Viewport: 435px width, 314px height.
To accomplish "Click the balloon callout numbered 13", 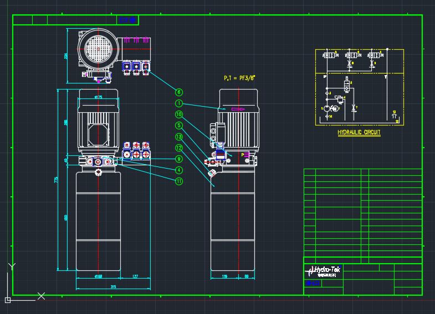I will pos(179,137).
